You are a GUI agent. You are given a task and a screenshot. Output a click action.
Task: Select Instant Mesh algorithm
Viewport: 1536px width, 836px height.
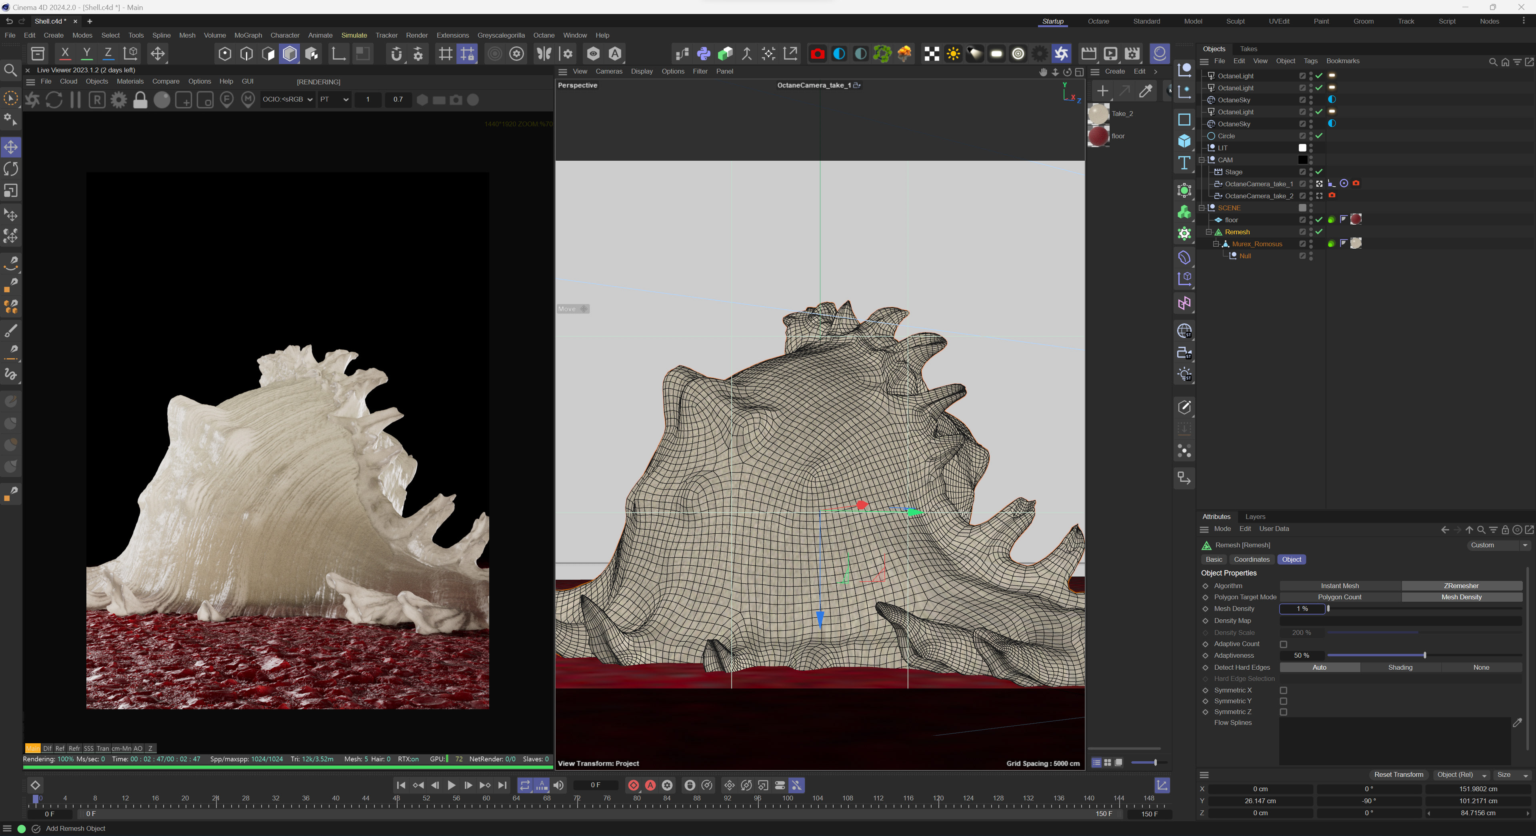coord(1340,586)
